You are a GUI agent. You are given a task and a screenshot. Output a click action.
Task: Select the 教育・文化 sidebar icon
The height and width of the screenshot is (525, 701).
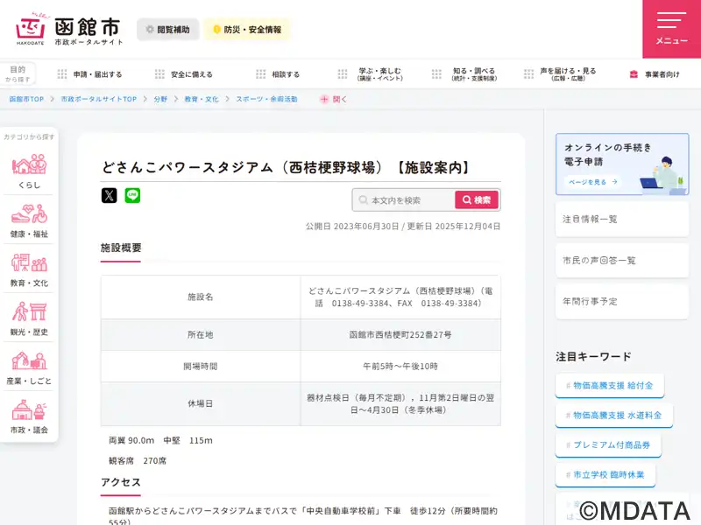point(29,269)
